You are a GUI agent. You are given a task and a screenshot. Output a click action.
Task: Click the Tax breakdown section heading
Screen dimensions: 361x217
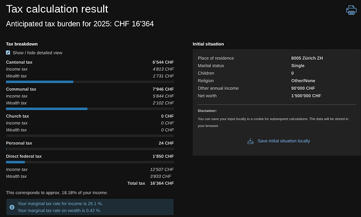21,44
